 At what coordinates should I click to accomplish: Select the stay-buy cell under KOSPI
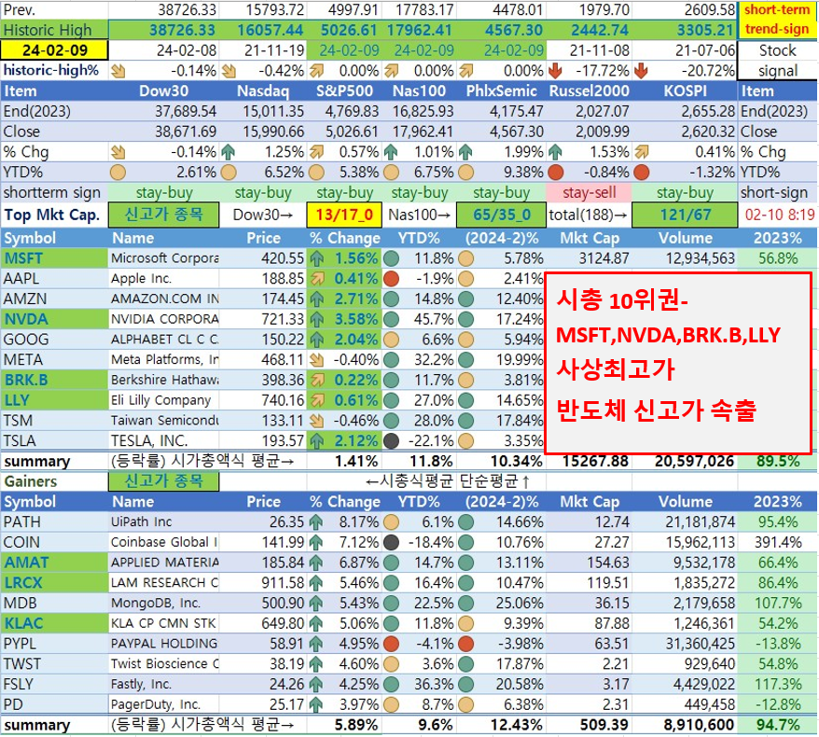click(x=685, y=193)
